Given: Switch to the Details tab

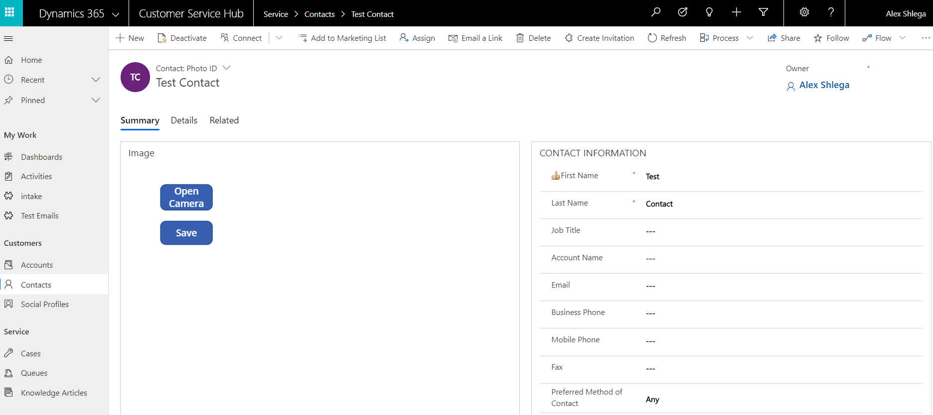Looking at the screenshot, I should pyautogui.click(x=184, y=120).
